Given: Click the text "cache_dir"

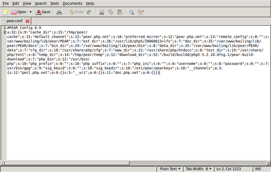Looking at the screenshot, I should click(x=40, y=32).
